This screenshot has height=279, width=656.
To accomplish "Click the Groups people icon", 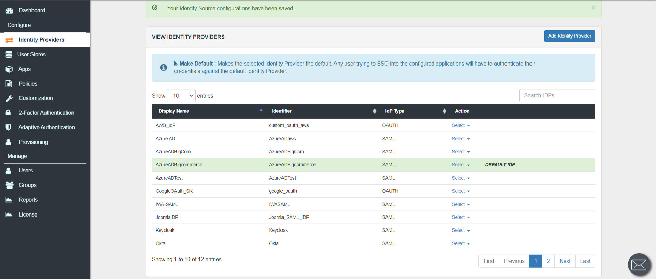I will 9,185.
